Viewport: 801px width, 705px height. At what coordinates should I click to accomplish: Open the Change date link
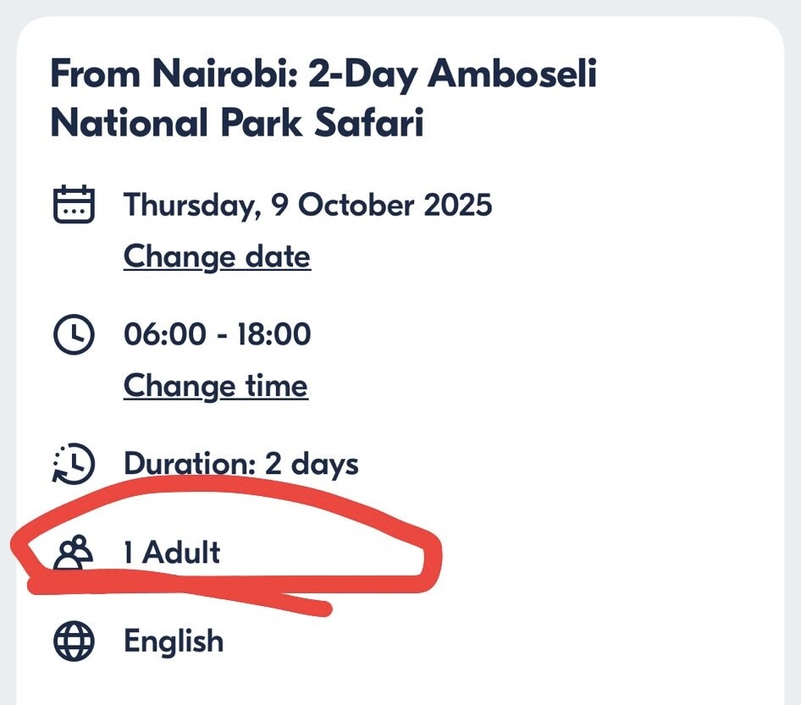click(x=217, y=256)
